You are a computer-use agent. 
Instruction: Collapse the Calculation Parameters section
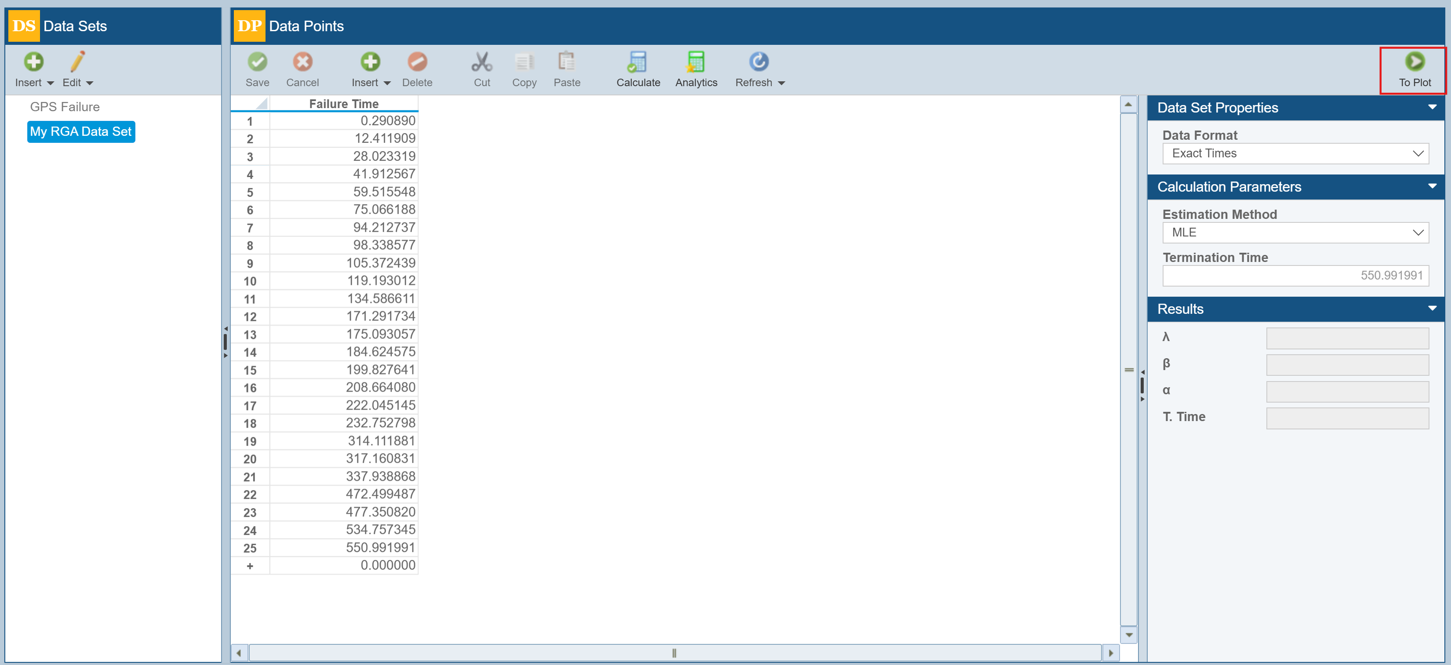point(1432,186)
